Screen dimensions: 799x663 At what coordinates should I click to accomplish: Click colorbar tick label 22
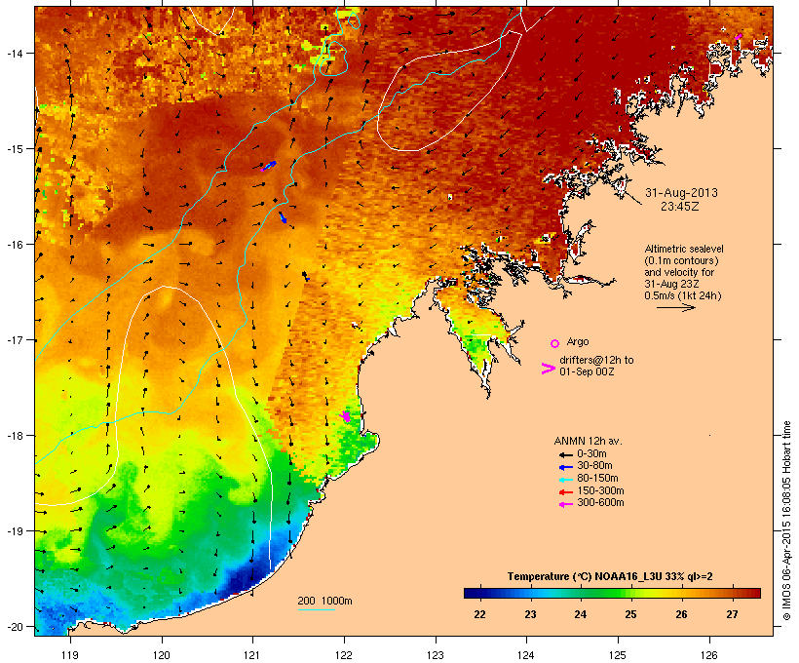click(479, 614)
